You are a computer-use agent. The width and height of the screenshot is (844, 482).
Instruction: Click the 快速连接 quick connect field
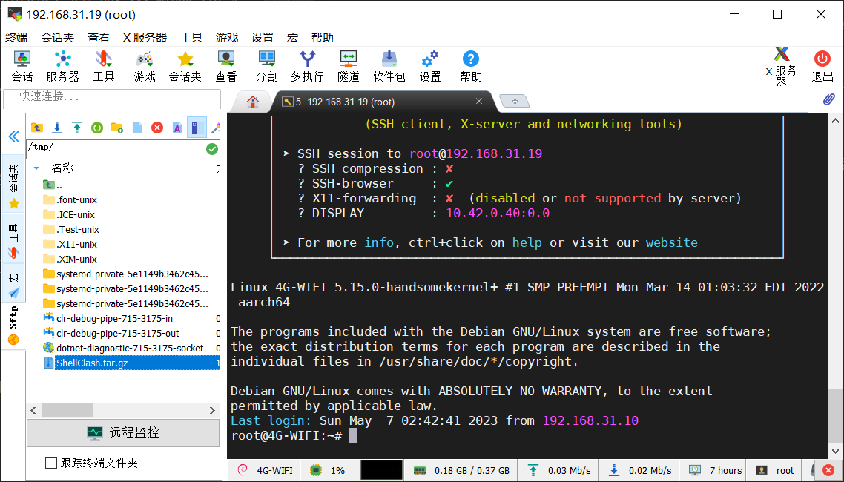click(112, 96)
